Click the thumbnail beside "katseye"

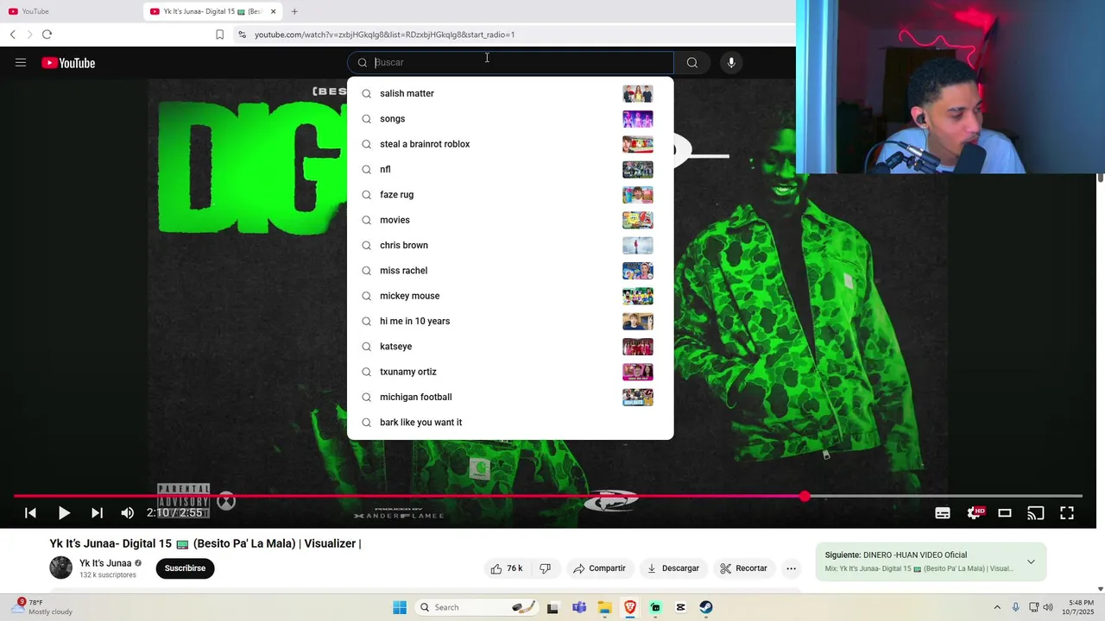(638, 347)
